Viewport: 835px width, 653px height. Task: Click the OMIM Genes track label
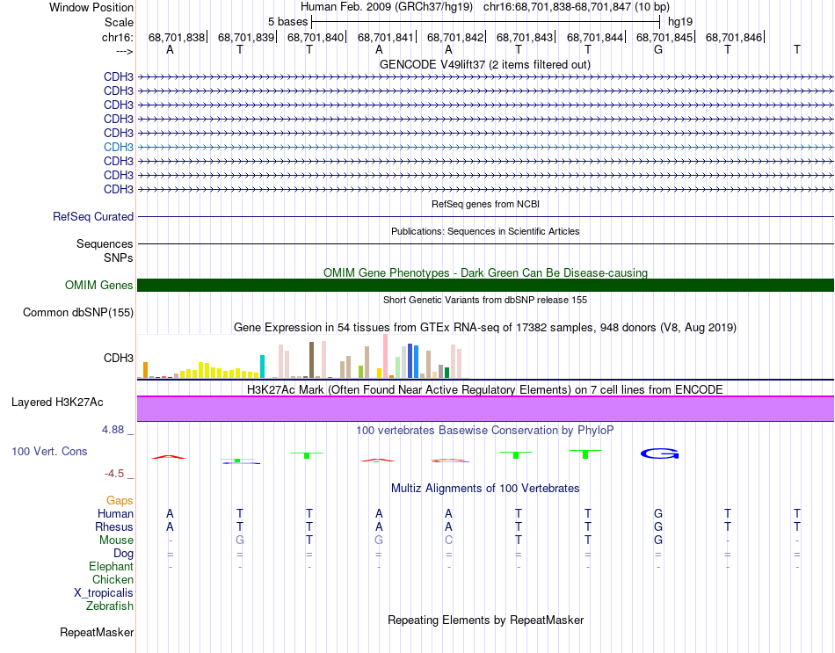pos(98,285)
